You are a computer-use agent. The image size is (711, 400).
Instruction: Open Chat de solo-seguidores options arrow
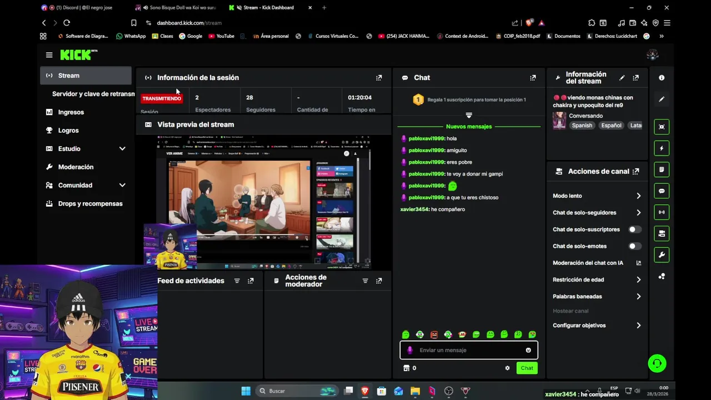638,213
